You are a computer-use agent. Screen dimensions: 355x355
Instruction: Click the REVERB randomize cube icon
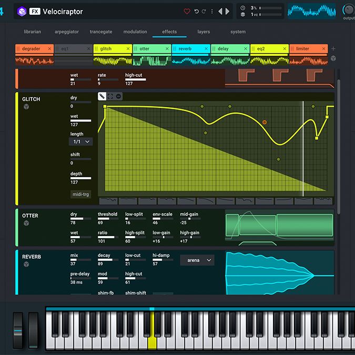tap(26, 264)
